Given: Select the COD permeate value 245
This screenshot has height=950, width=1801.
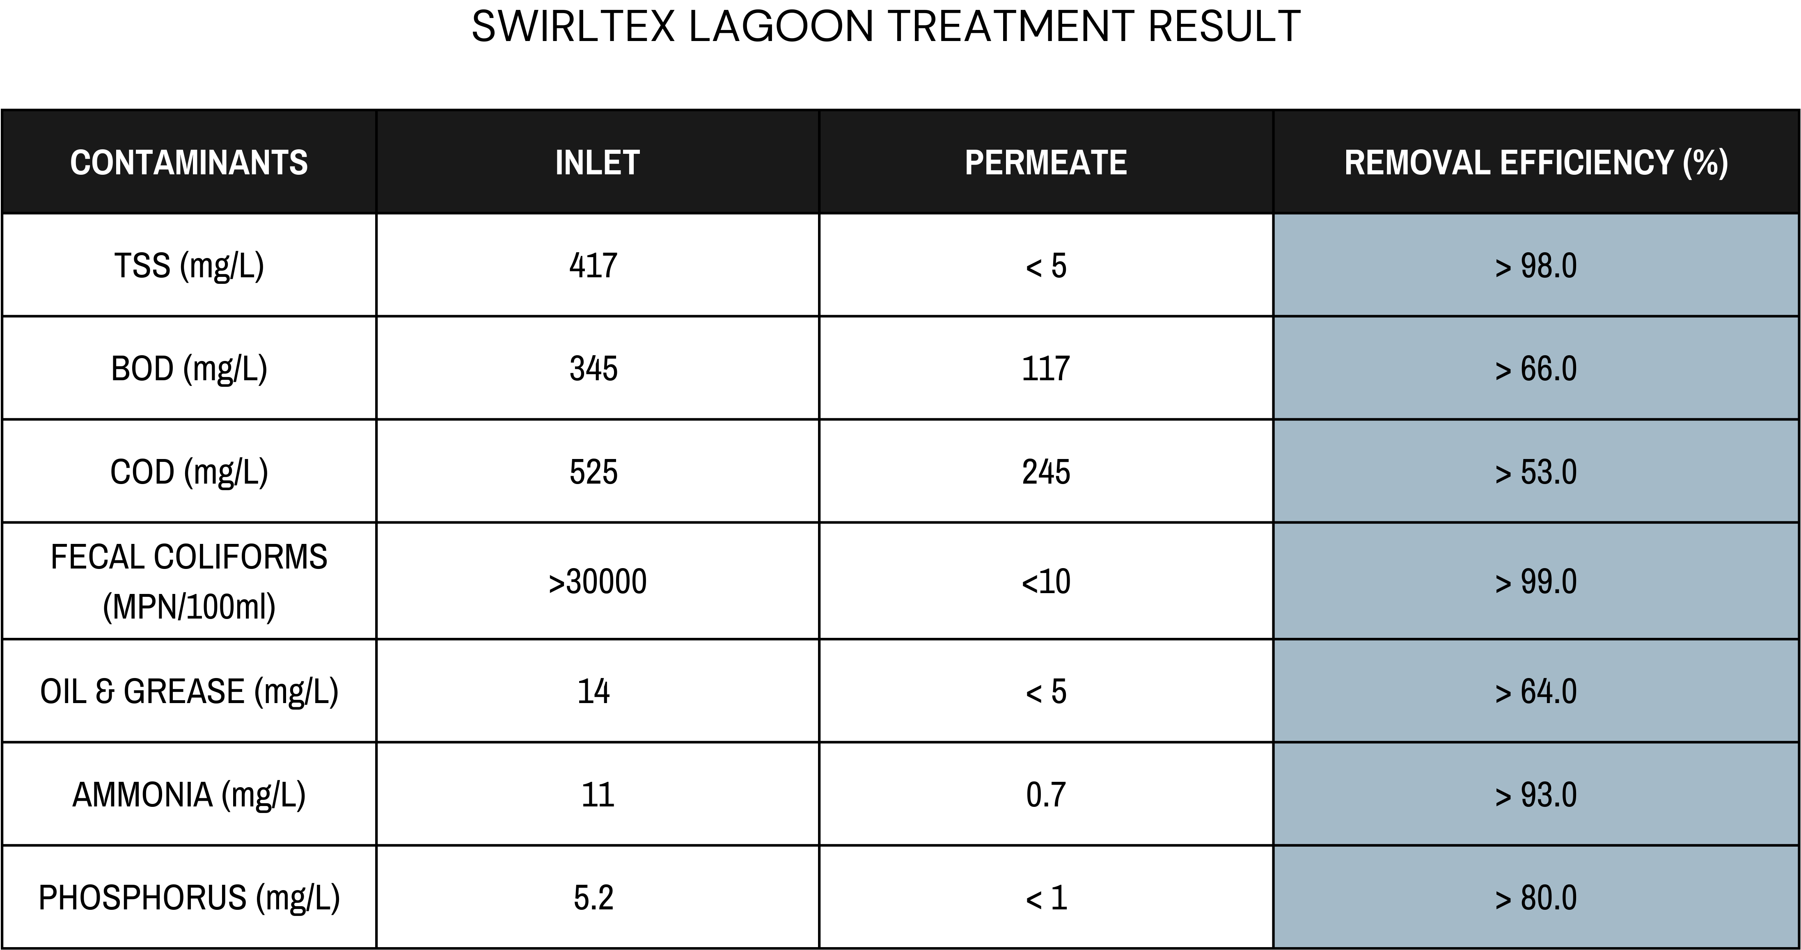Looking at the screenshot, I should pos(1046,472).
